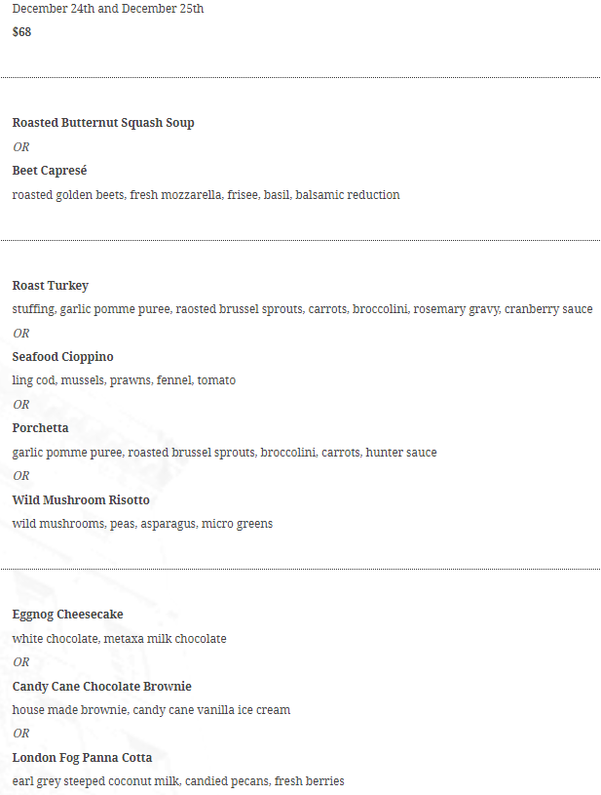Image resolution: width=601 pixels, height=795 pixels.
Task: Click the white chocolate, metaxa description
Action: pos(120,639)
